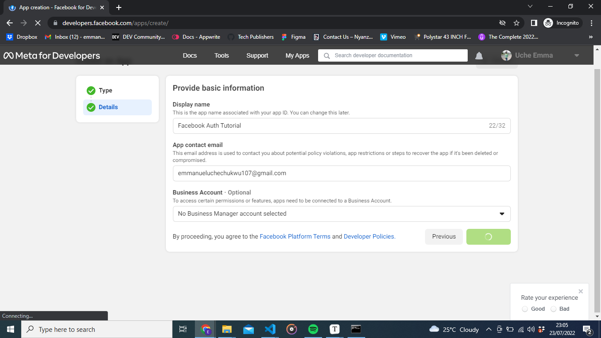
Task: Open Facebook Platform Terms link
Action: pos(295,236)
